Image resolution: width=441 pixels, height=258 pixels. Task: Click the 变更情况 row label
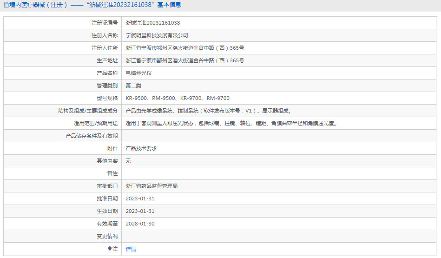pos(107,236)
